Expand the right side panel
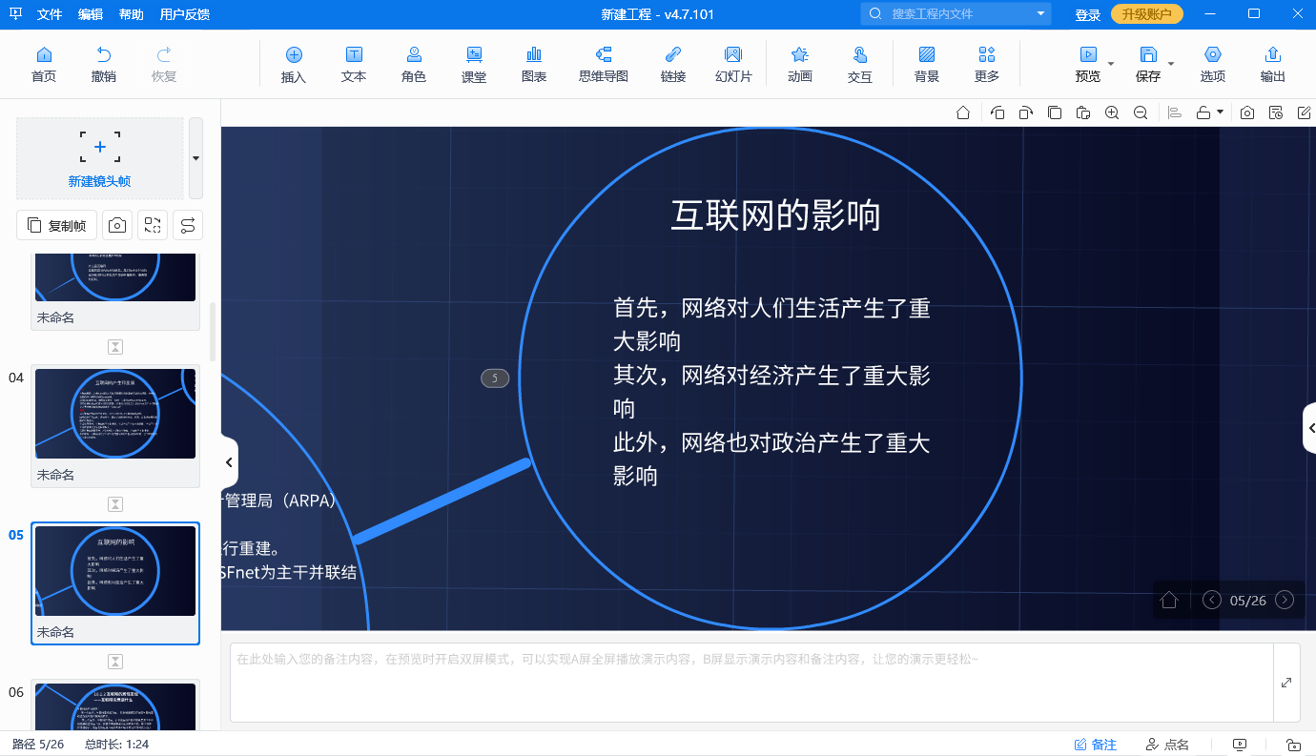The image size is (1316, 756). pyautogui.click(x=1310, y=428)
